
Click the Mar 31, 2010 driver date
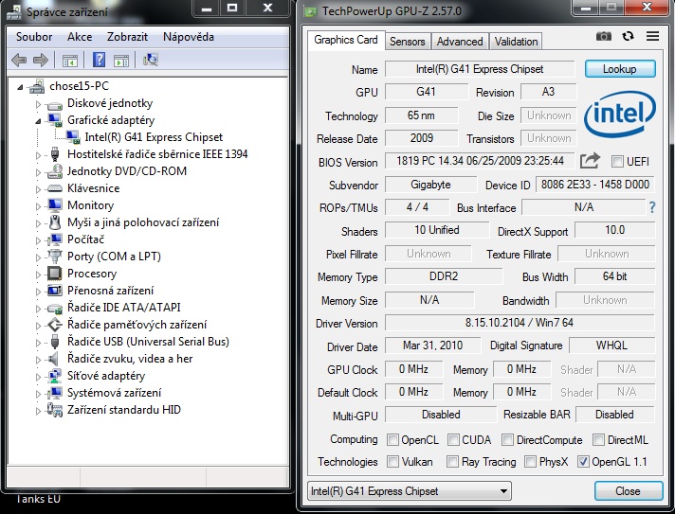[432, 346]
